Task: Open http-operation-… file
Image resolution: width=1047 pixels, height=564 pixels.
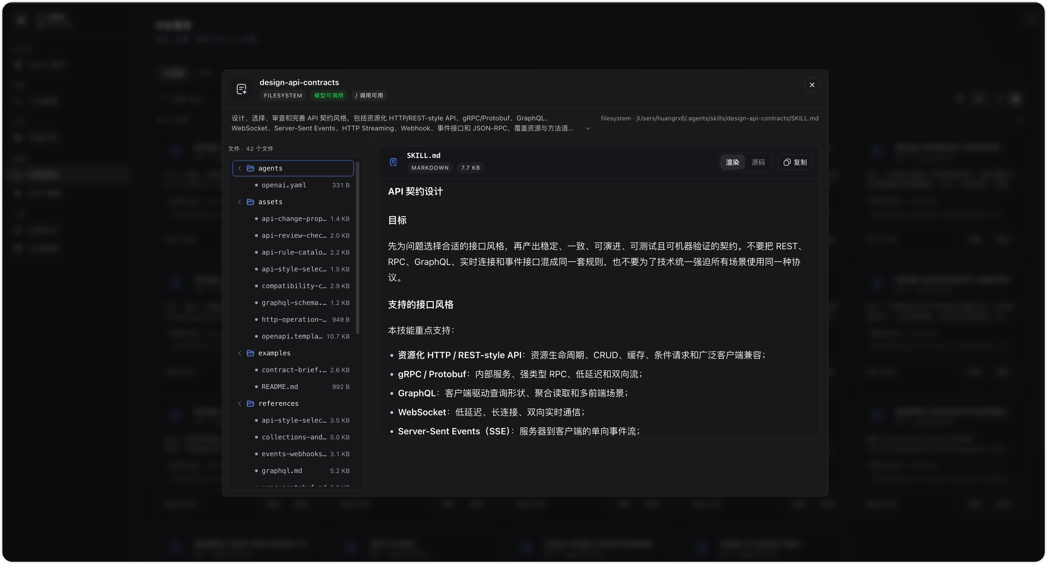Action: [293, 320]
